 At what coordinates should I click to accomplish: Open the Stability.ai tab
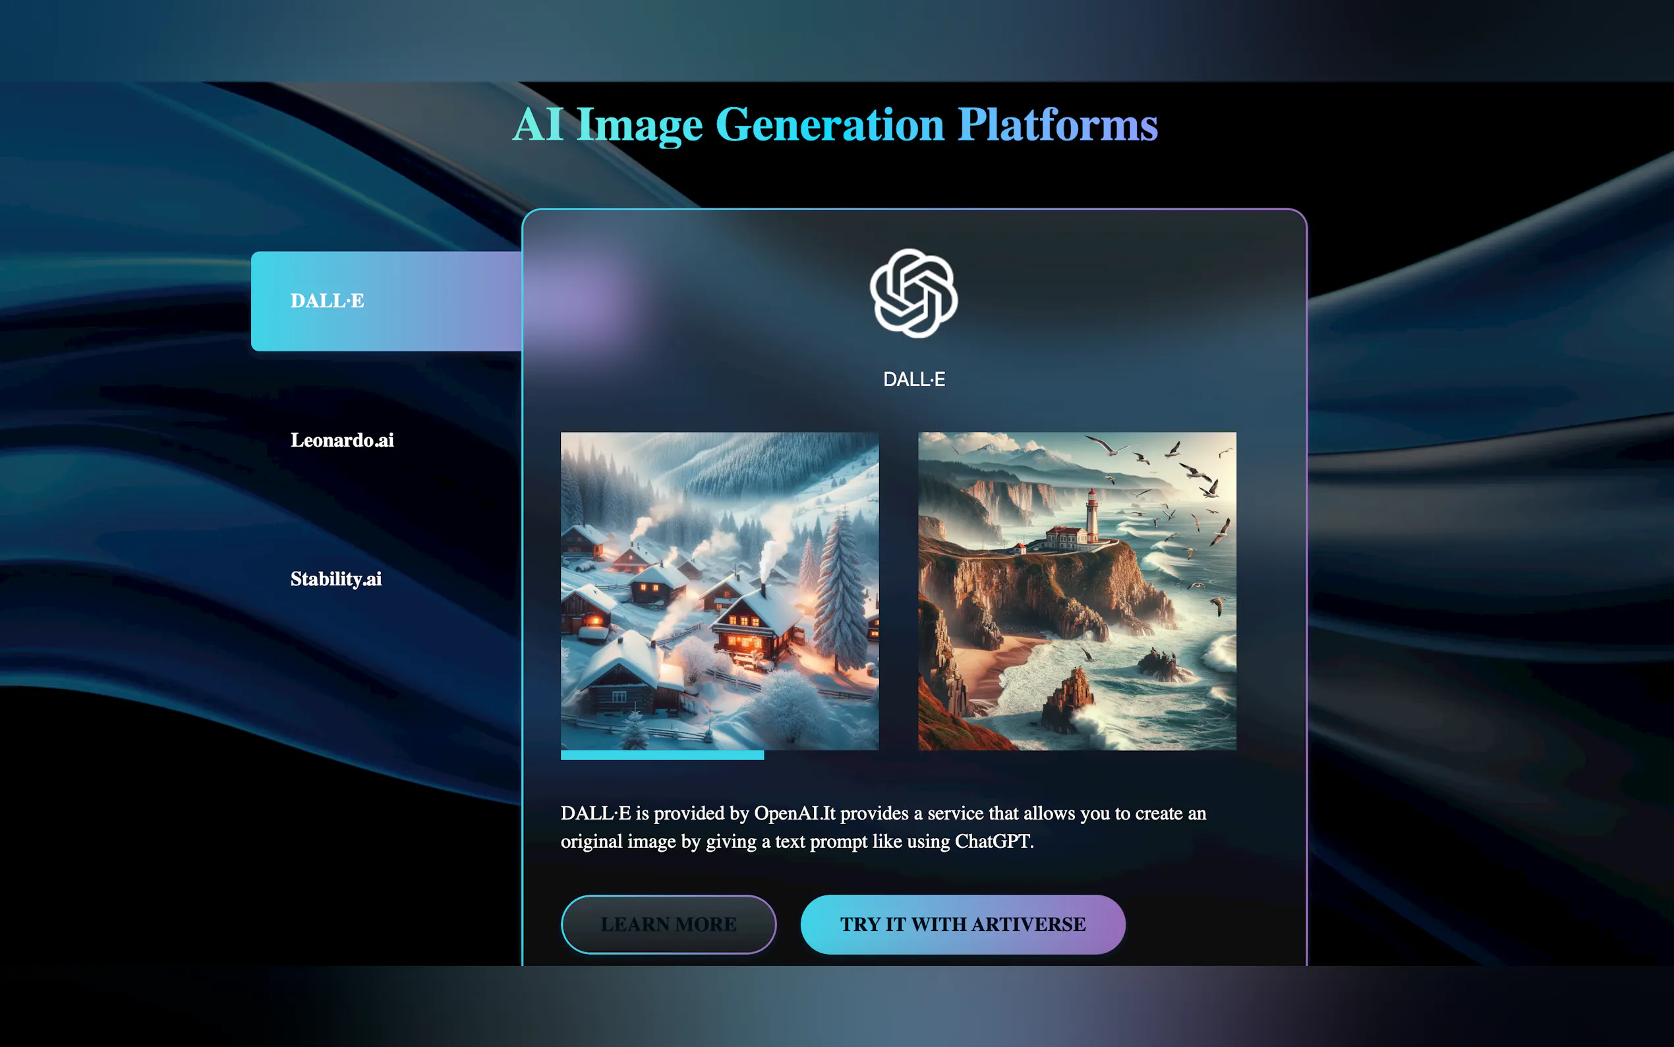pos(335,579)
